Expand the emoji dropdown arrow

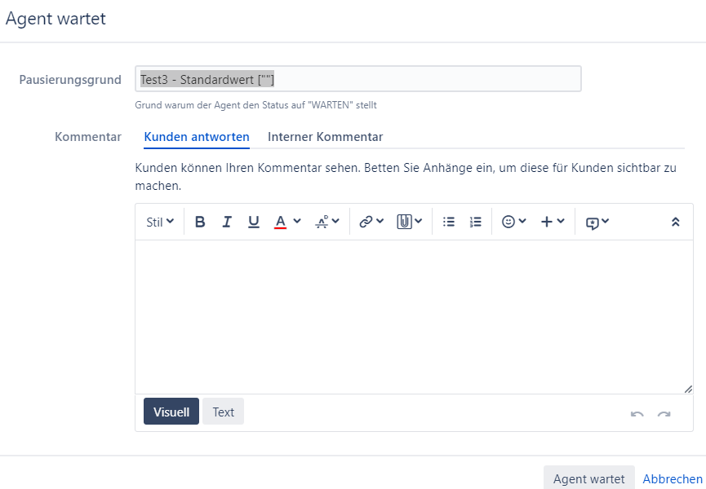click(x=522, y=221)
